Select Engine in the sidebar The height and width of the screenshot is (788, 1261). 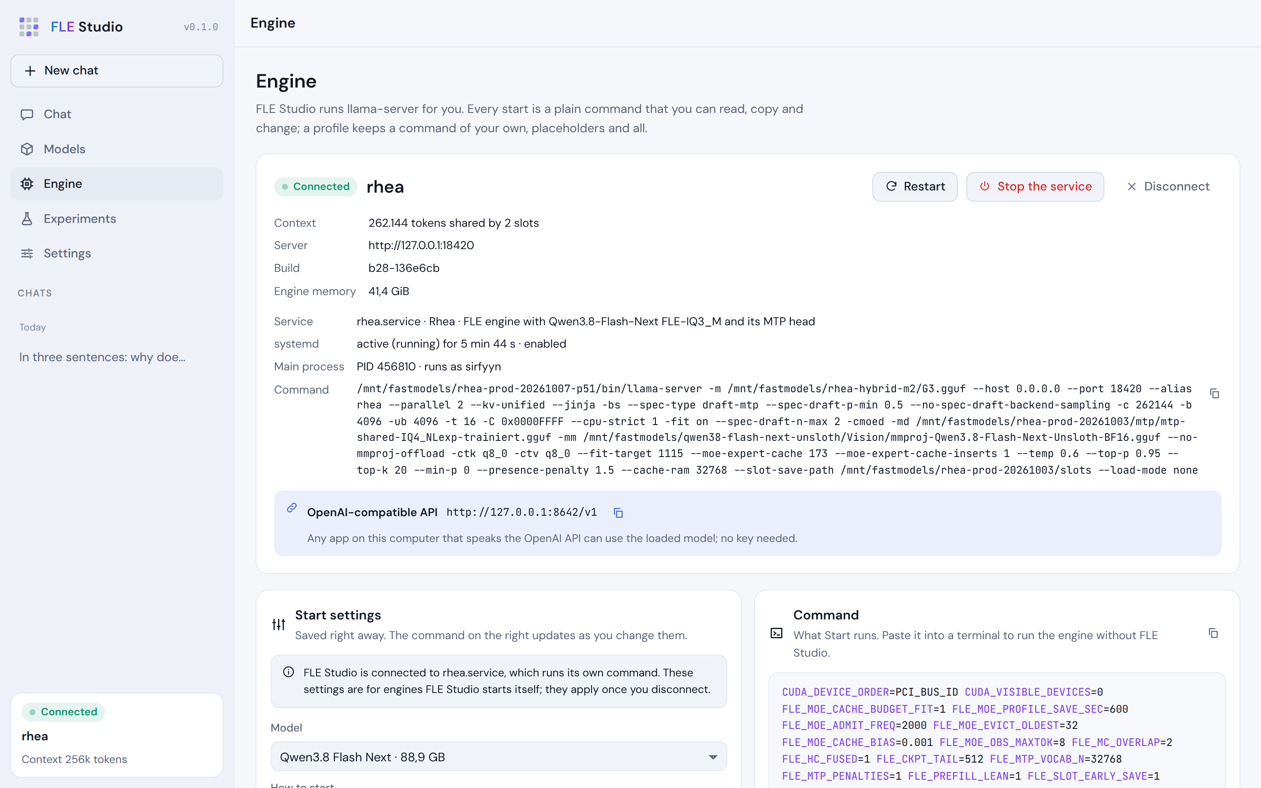click(x=117, y=183)
